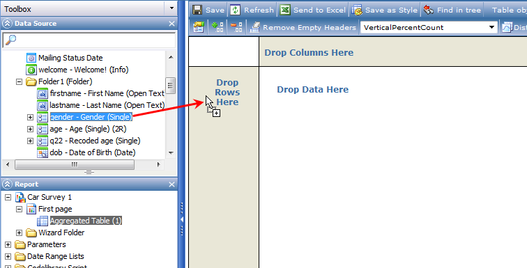This screenshot has width=527, height=268.
Task: Click the Refresh toolbar button
Action: click(x=252, y=10)
